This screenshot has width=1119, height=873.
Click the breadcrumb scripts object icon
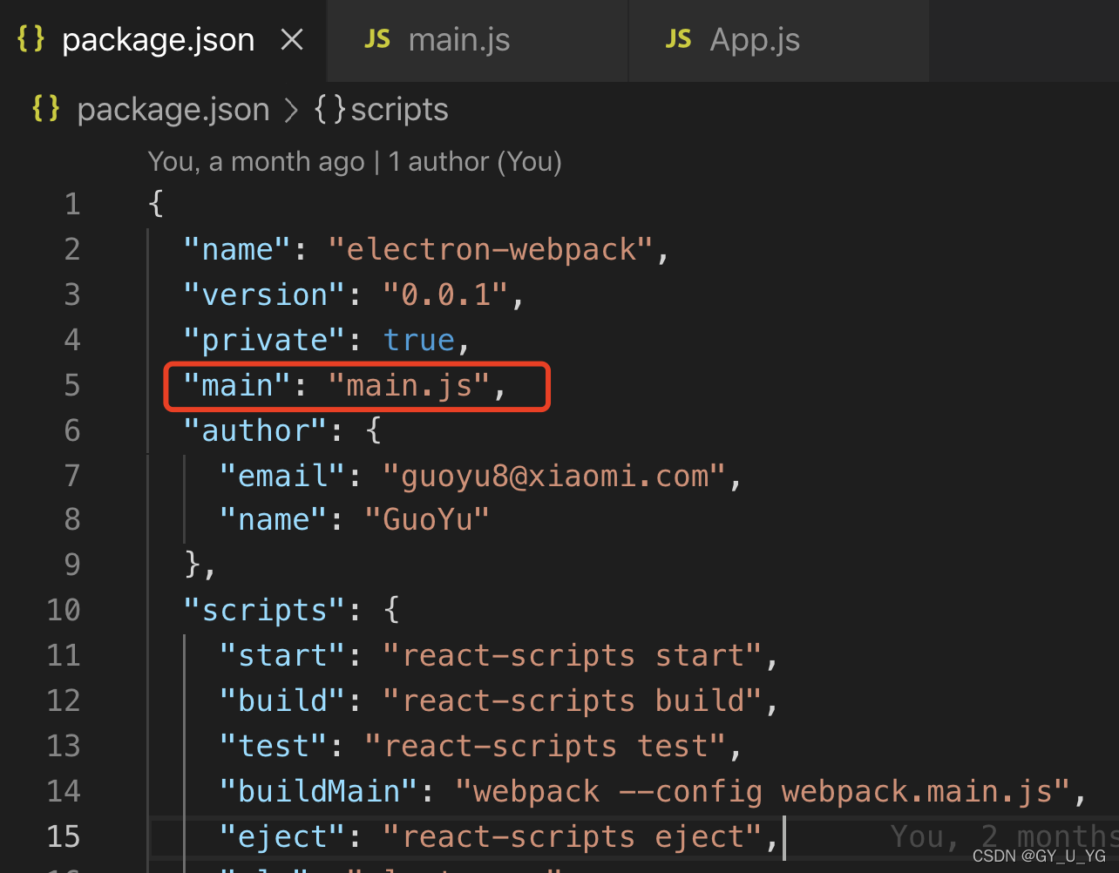[330, 110]
